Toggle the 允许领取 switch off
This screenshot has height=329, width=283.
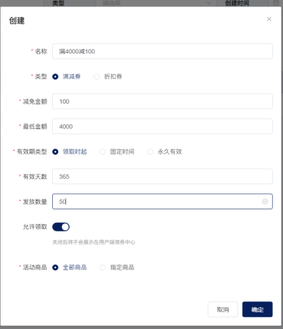click(x=61, y=227)
